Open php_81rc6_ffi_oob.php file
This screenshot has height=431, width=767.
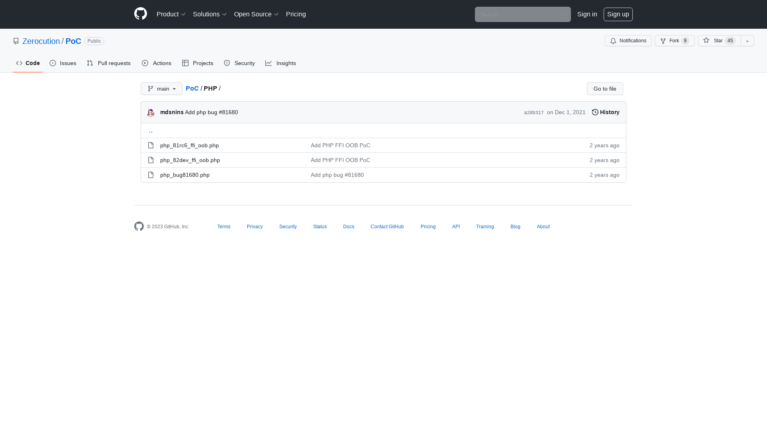pyautogui.click(x=189, y=145)
